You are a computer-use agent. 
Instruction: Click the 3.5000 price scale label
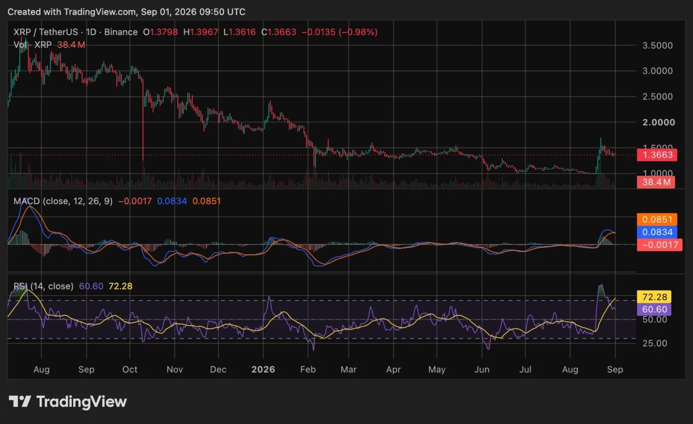(658, 45)
